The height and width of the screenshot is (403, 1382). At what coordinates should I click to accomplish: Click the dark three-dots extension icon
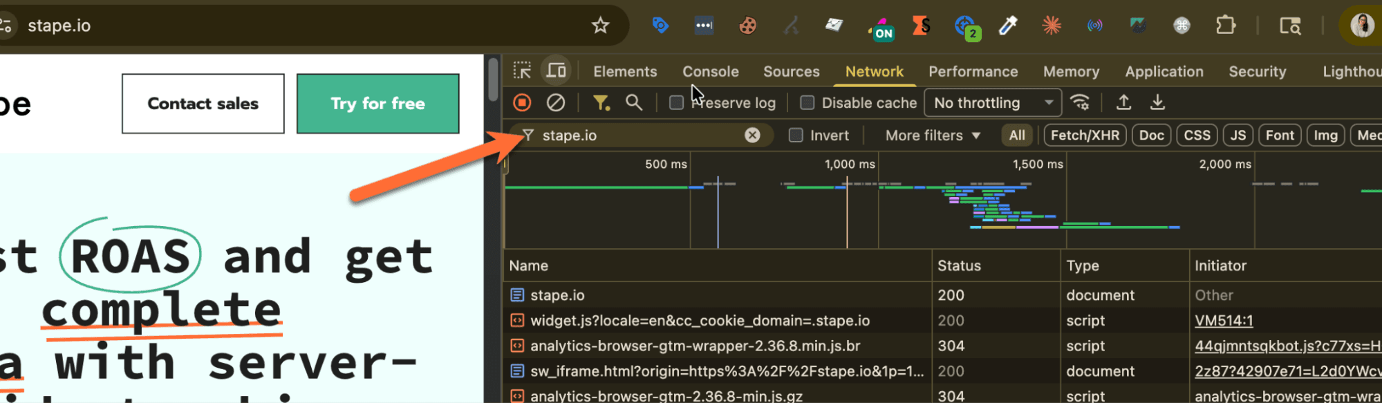point(704,26)
